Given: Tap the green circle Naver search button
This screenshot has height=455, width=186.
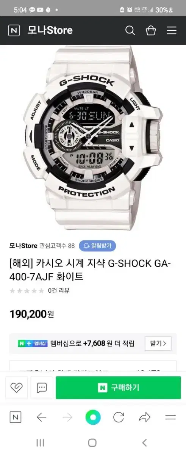Looking at the screenshot, I should (x=93, y=418).
